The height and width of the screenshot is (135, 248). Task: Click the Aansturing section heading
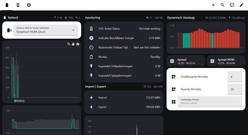(92, 18)
